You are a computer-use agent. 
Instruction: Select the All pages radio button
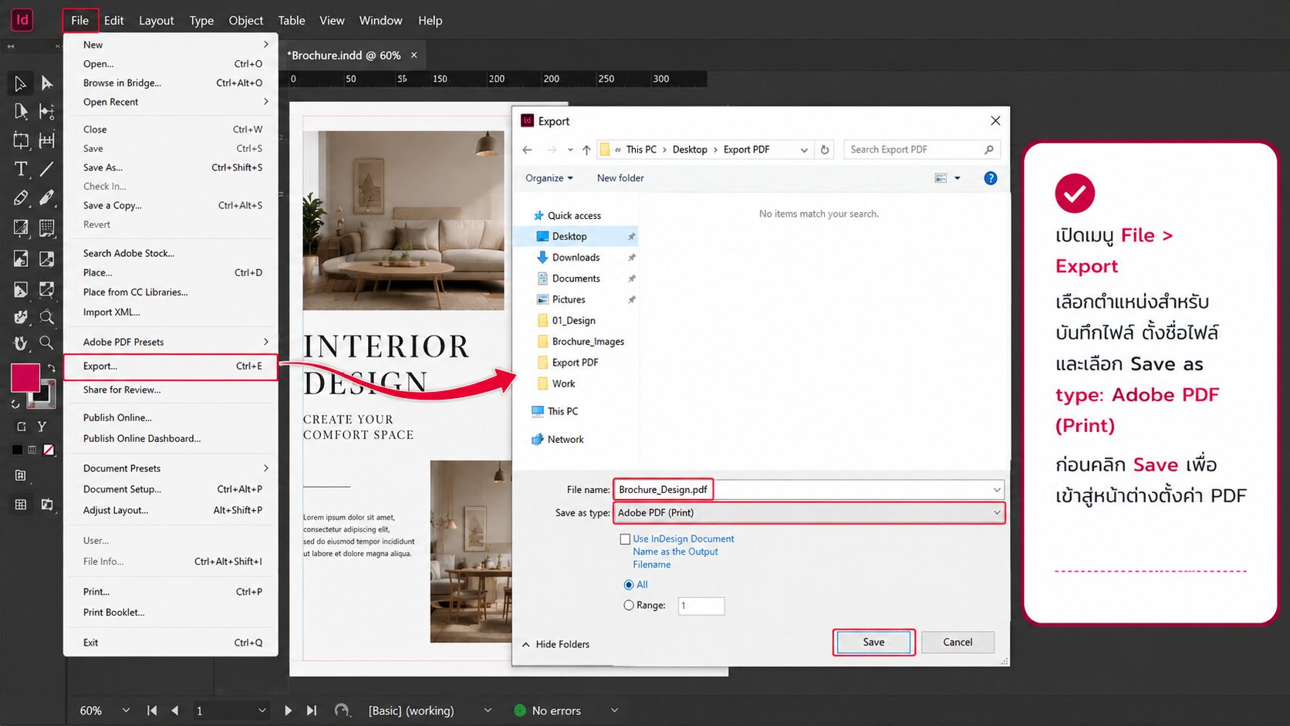[629, 585]
